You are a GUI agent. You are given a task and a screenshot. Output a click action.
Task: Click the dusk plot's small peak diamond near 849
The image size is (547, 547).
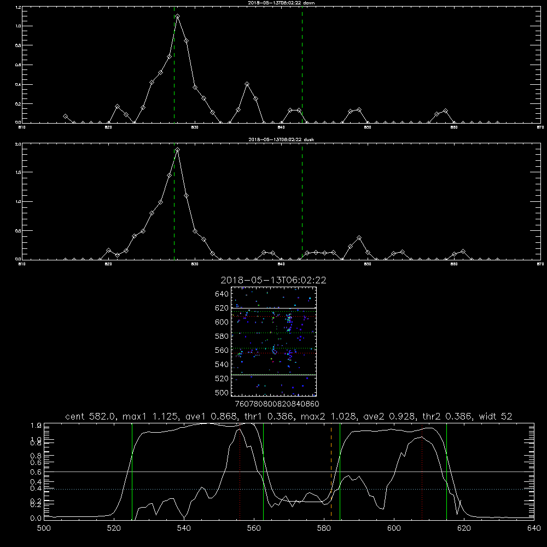359,238
